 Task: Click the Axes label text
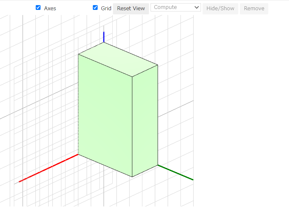(50, 9)
